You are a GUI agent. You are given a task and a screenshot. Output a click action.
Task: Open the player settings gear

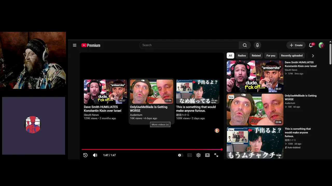(x=198, y=155)
